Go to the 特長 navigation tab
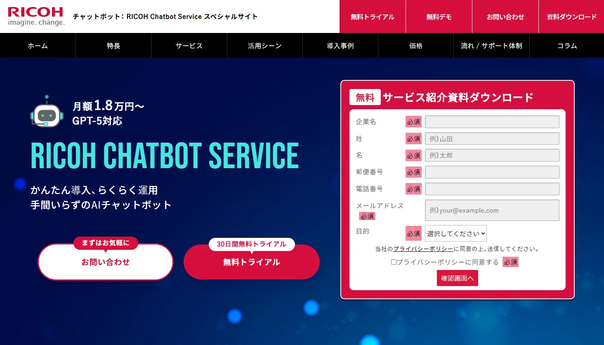 (x=113, y=46)
